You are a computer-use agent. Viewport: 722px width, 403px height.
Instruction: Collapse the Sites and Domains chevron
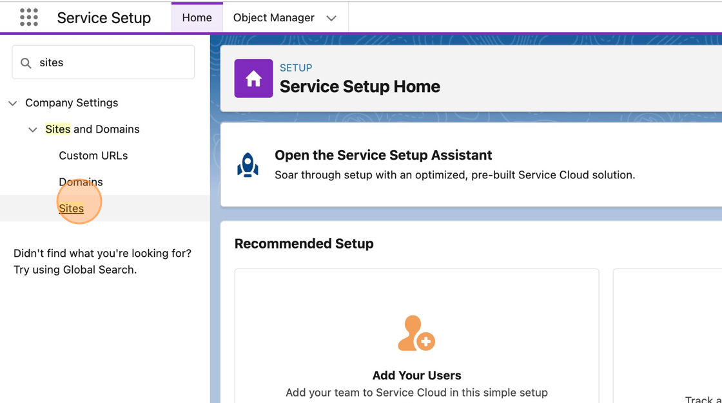[33, 130]
